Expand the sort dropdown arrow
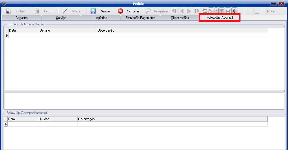Image resolution: width=288 pixels, height=150 pixels. (216, 11)
